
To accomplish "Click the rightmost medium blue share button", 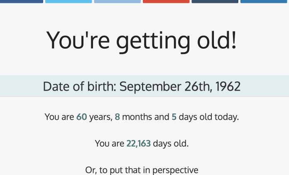I will tap(264, 2).
